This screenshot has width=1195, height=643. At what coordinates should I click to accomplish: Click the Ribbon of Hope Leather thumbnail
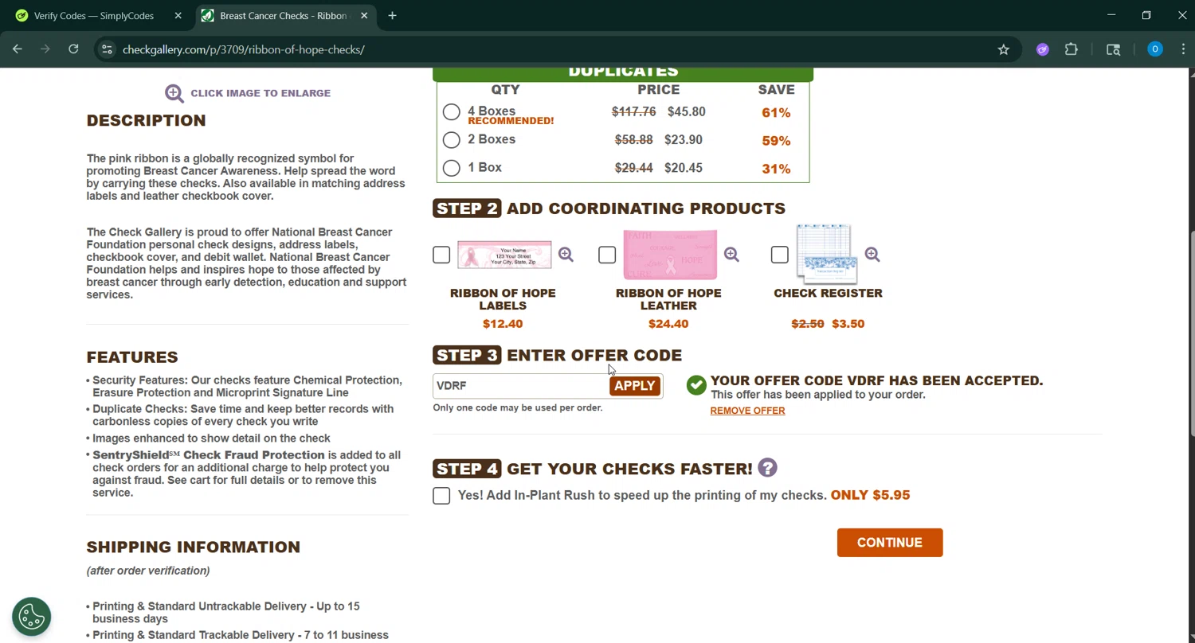point(670,255)
